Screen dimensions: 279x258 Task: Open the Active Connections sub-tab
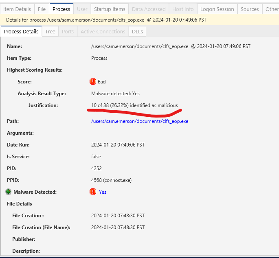point(103,31)
